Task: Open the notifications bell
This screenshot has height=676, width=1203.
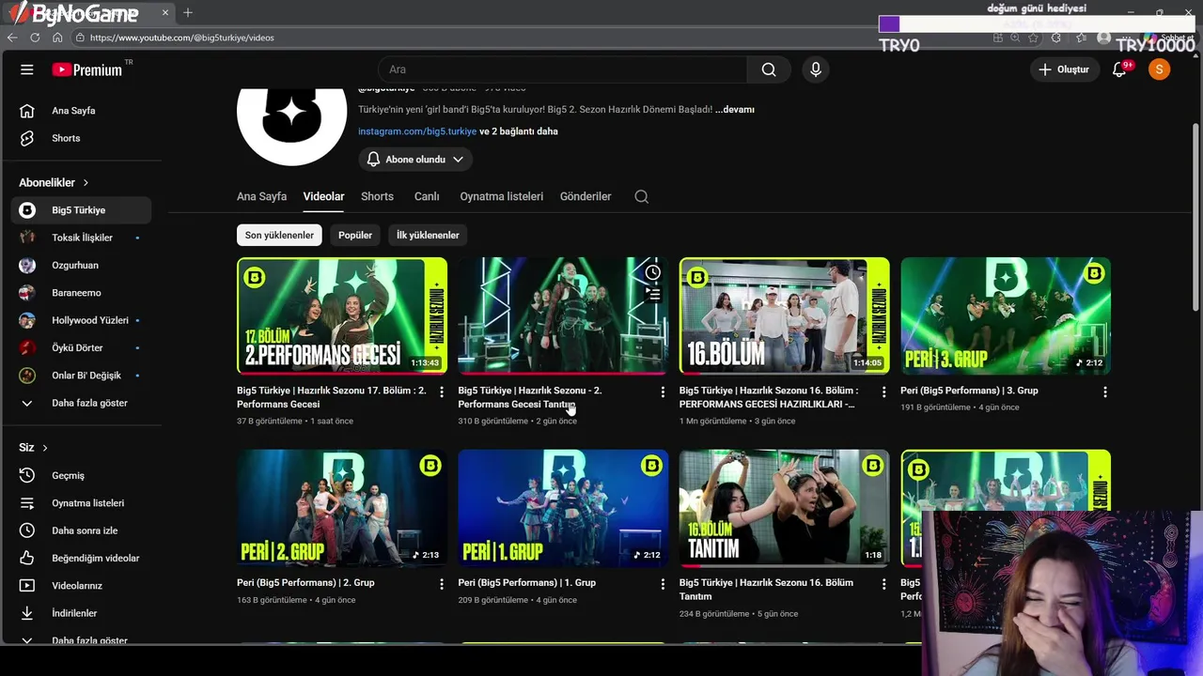Action: pos(1119,69)
